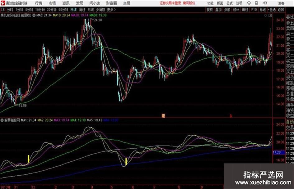Open the mobile phone icon

(256, 3)
